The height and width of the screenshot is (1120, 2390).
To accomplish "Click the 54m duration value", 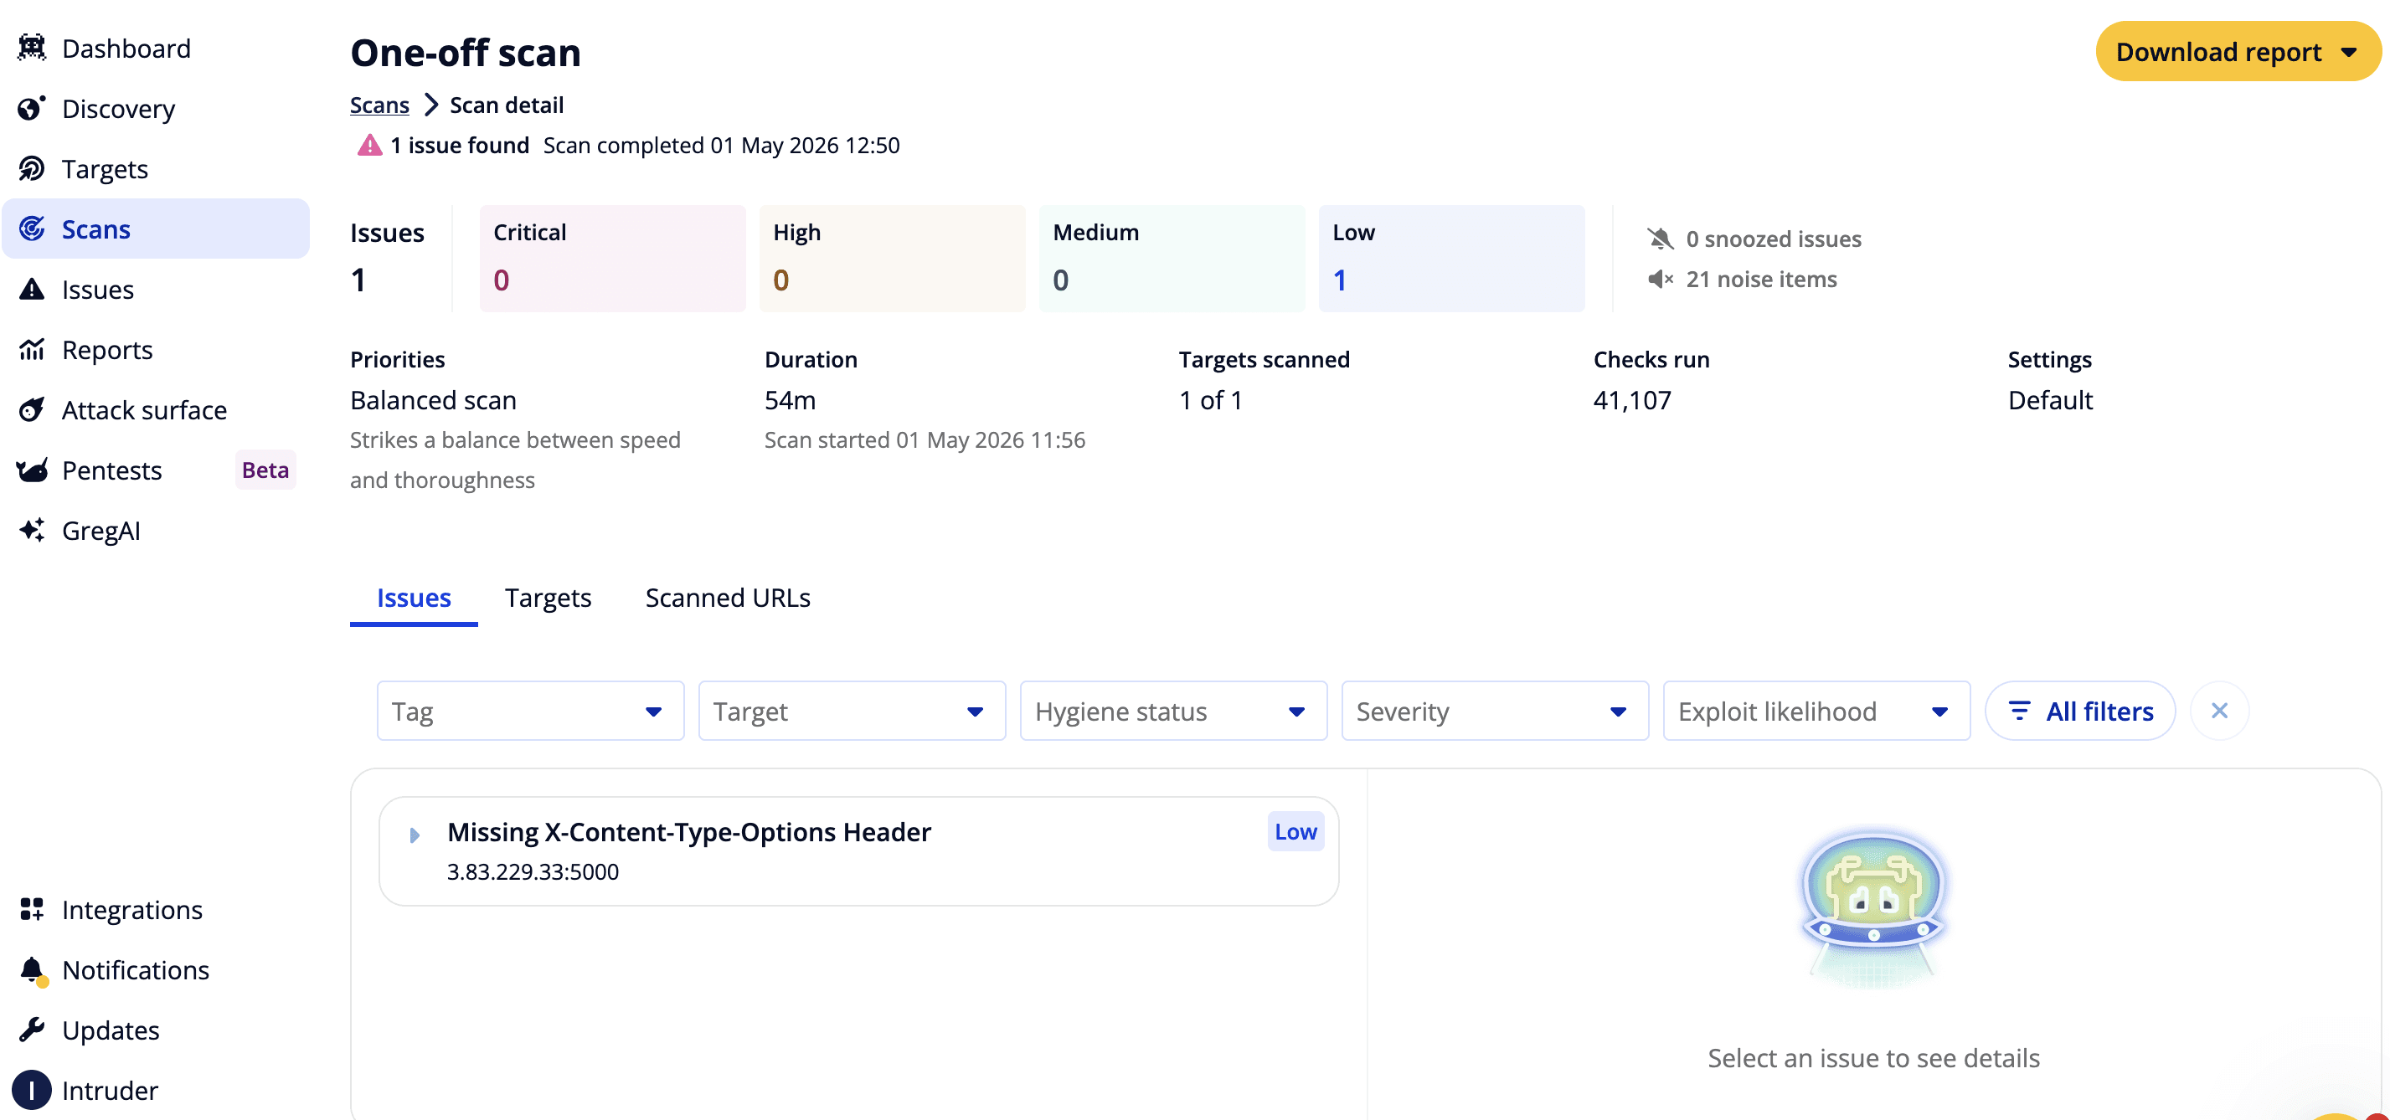I will [x=790, y=399].
